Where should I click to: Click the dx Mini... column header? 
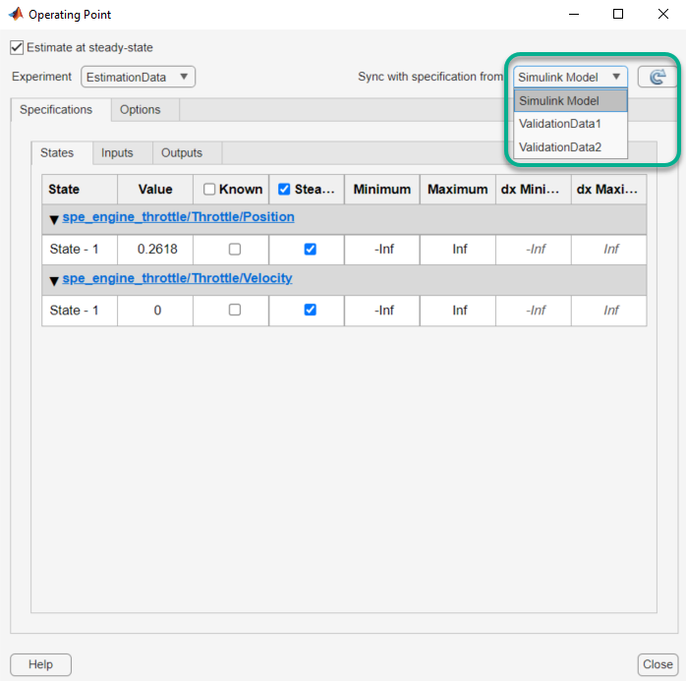(534, 190)
